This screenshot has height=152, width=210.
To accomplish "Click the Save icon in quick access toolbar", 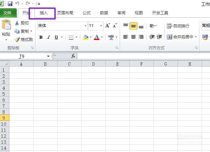I will coord(10,4).
